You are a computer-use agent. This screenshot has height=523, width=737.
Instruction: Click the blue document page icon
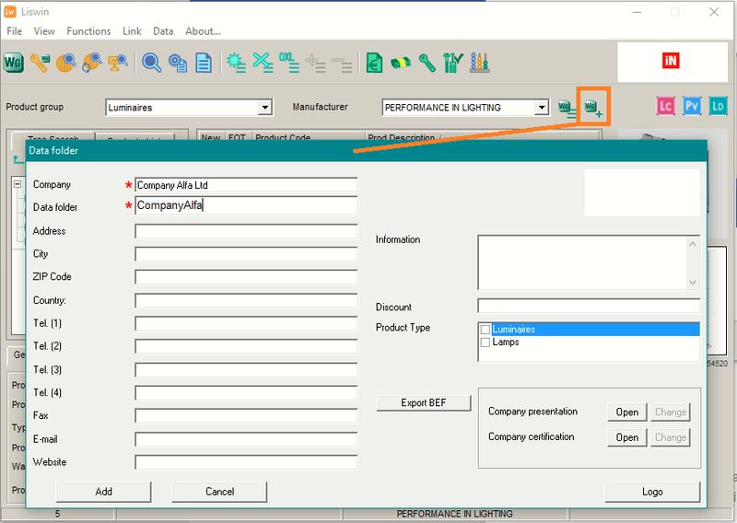[204, 63]
